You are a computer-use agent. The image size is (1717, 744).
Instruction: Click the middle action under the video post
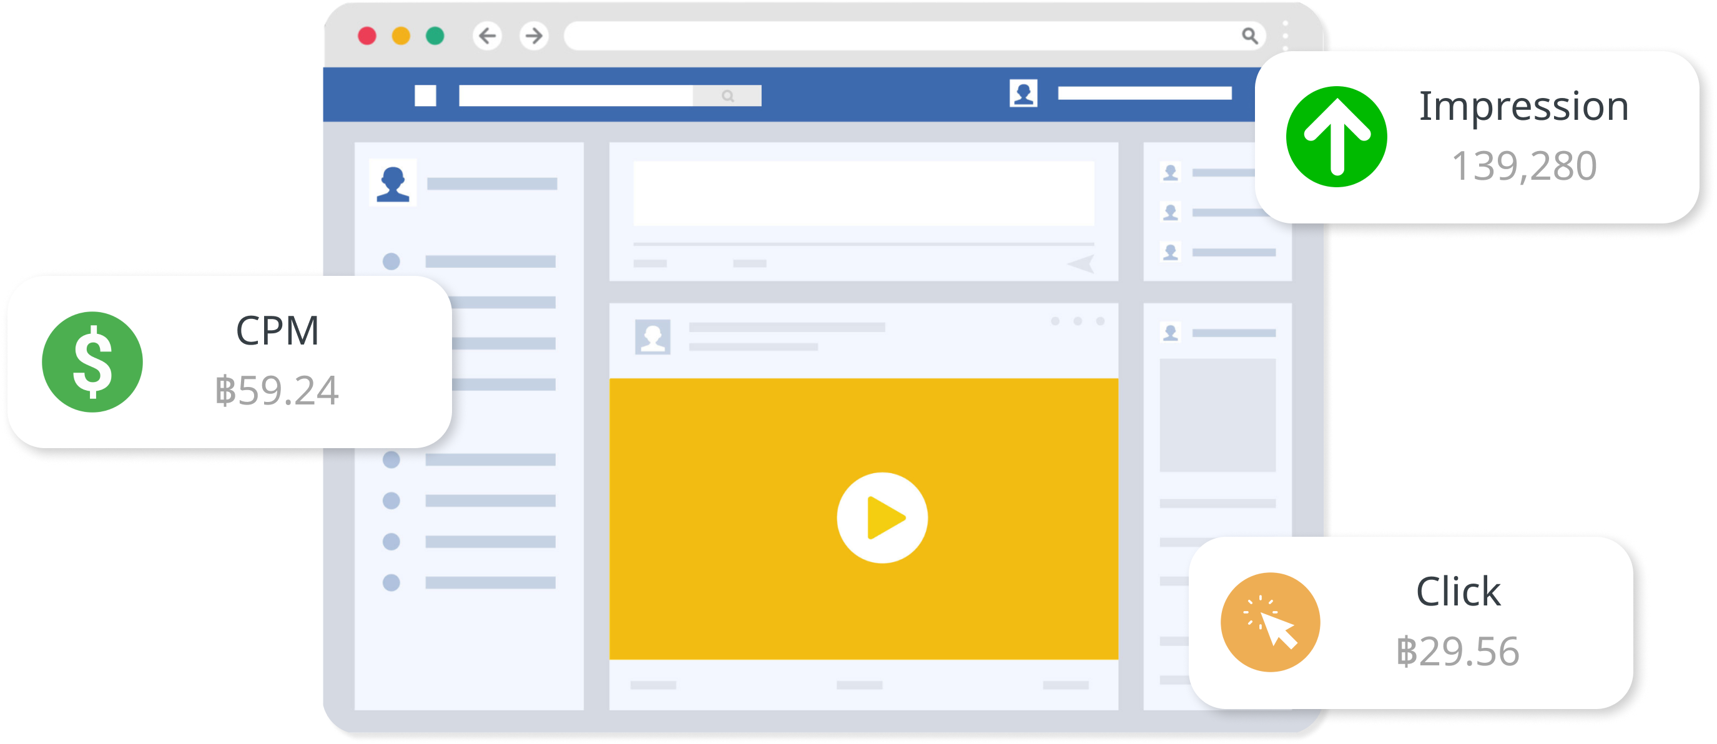coord(859,685)
